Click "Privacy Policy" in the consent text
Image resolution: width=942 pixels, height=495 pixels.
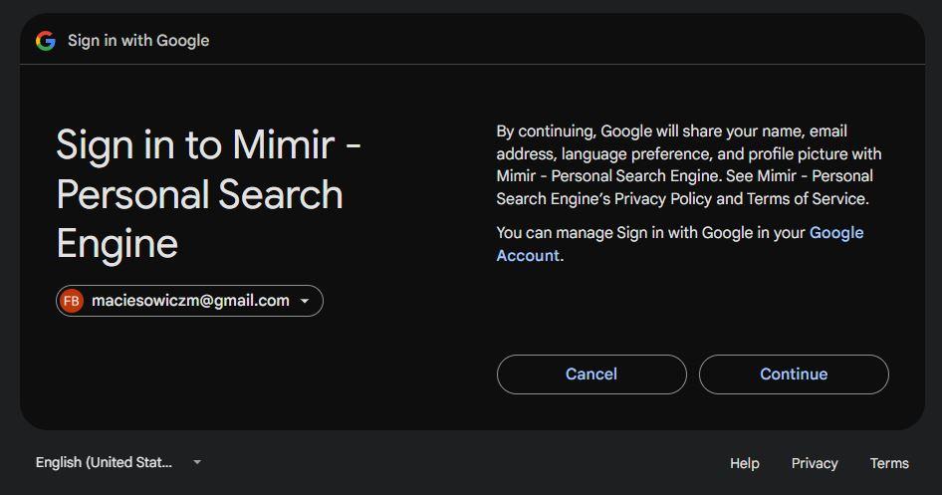[662, 199]
